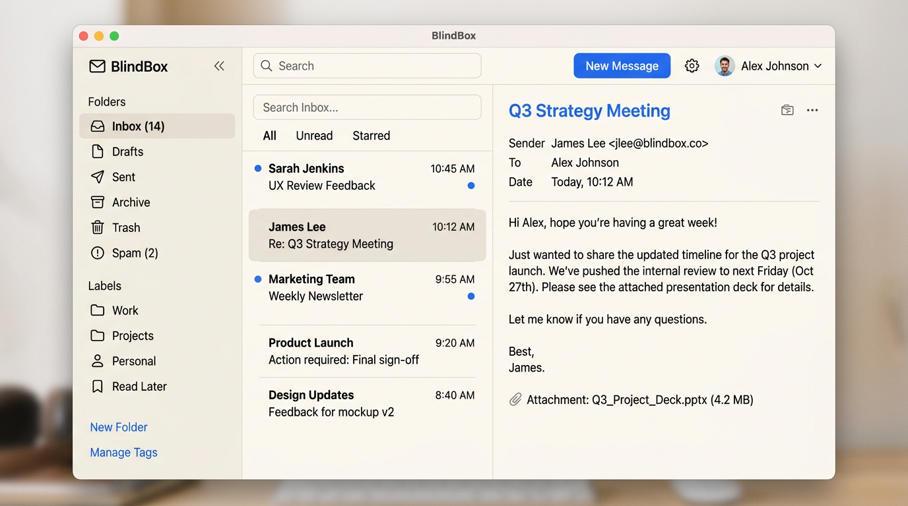Click the magnifier icon in the search bar
Screen dimensions: 908x506
coord(266,66)
